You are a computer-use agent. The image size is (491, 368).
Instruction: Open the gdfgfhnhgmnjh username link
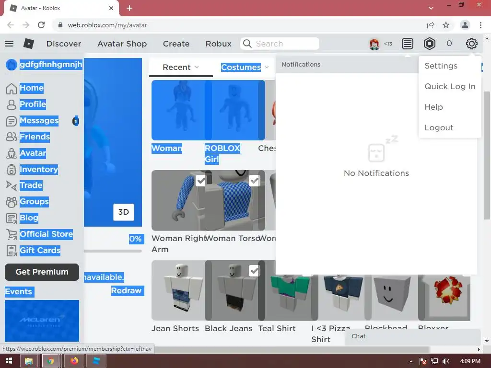coord(51,65)
